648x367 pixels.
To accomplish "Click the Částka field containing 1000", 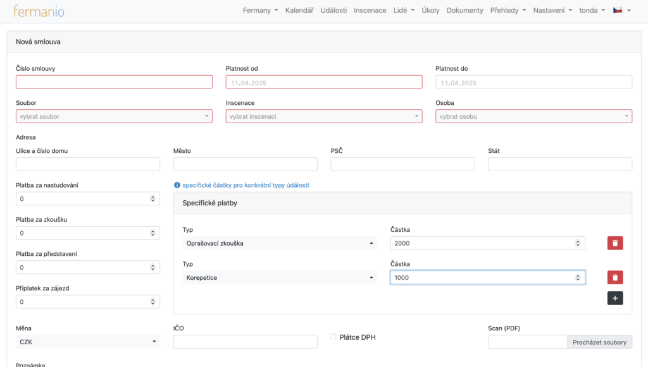I will click(x=488, y=277).
